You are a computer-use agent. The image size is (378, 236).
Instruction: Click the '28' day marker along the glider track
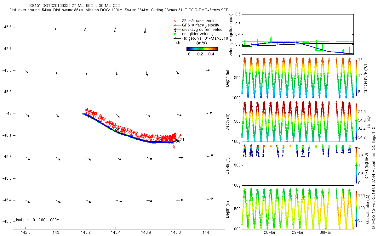[117, 129]
